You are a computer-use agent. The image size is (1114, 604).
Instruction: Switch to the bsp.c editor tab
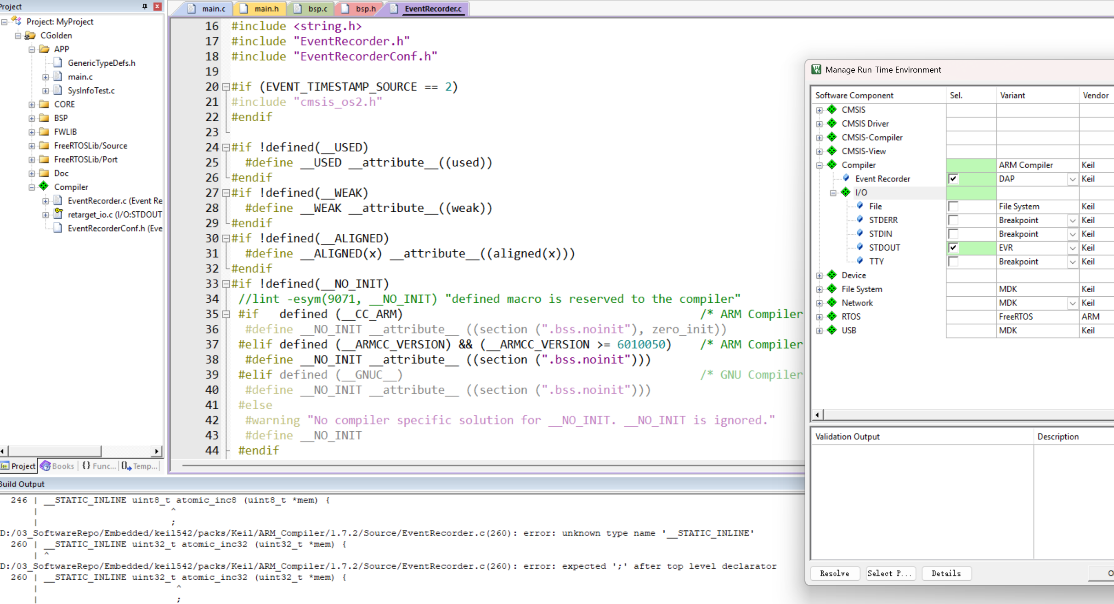[x=312, y=8]
